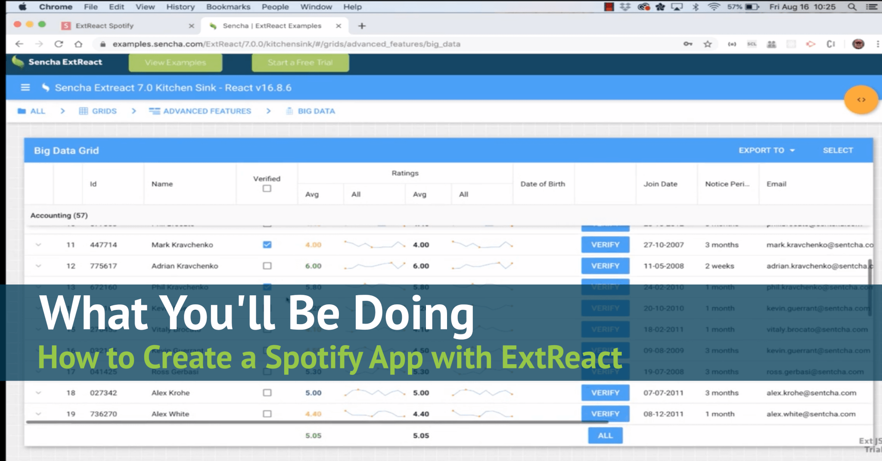882x461 pixels.
Task: Navigate to ADVANCED FEATURES breadcrumb
Action: coord(200,111)
